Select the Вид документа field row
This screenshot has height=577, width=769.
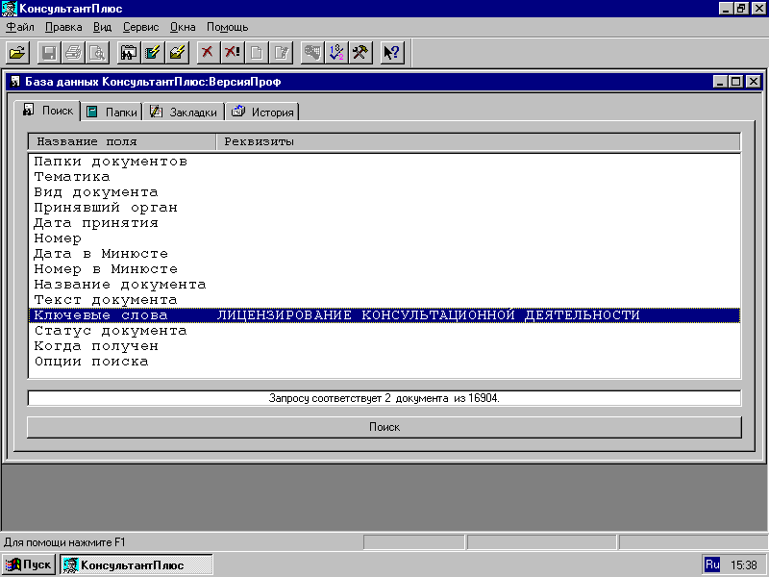[384, 192]
